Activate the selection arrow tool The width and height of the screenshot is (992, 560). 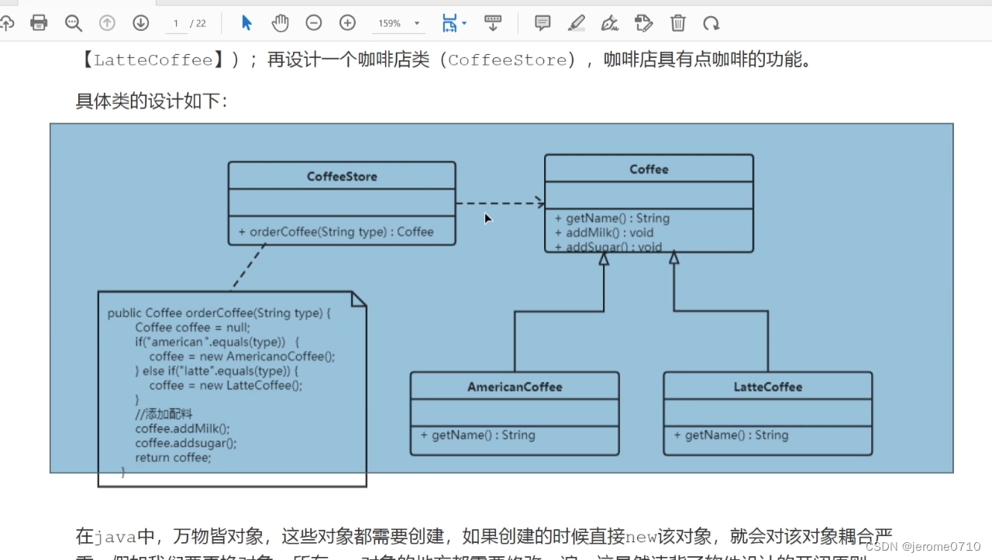[246, 23]
